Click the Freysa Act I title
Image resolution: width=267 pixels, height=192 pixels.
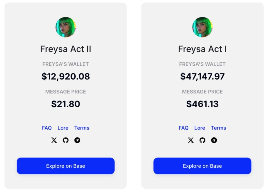pos(202,49)
